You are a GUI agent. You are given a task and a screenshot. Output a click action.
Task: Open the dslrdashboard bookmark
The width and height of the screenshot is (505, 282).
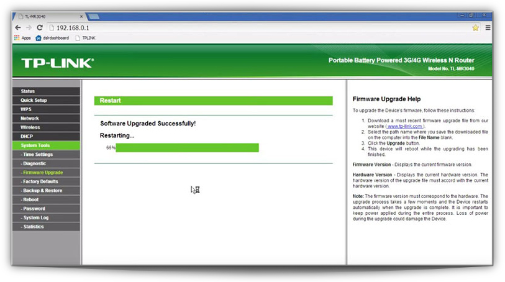coord(52,38)
